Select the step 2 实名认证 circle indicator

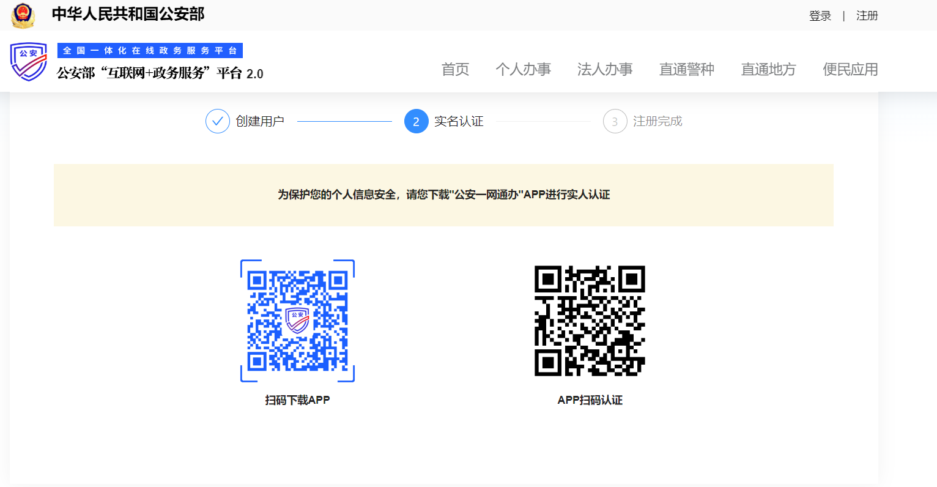(417, 121)
